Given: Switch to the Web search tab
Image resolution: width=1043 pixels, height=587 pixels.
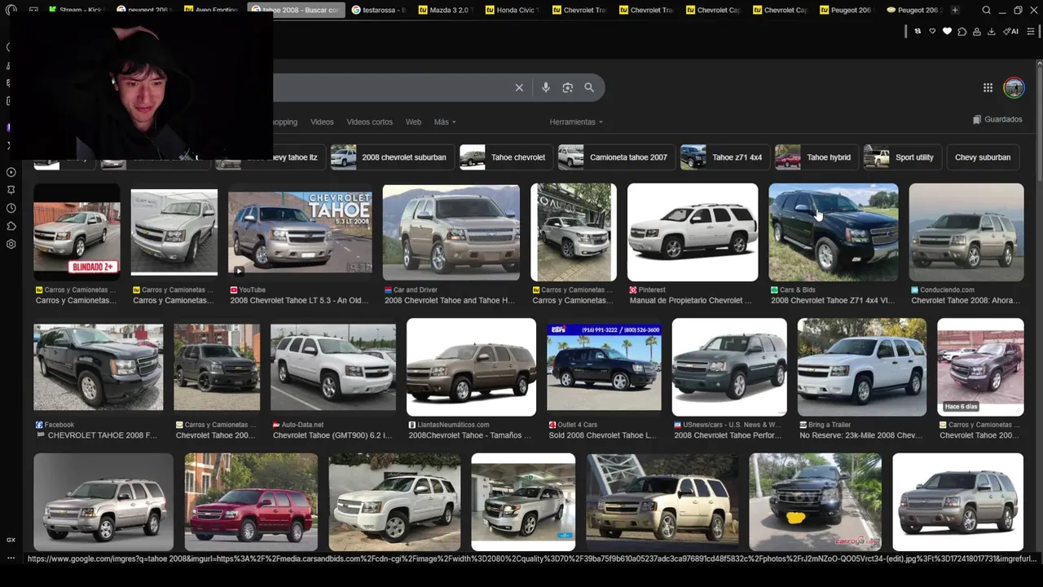Looking at the screenshot, I should 413,121.
